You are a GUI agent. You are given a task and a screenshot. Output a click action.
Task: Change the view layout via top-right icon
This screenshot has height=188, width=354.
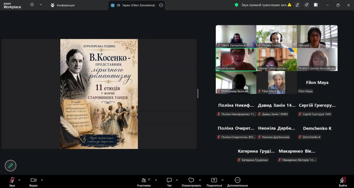click(x=316, y=5)
